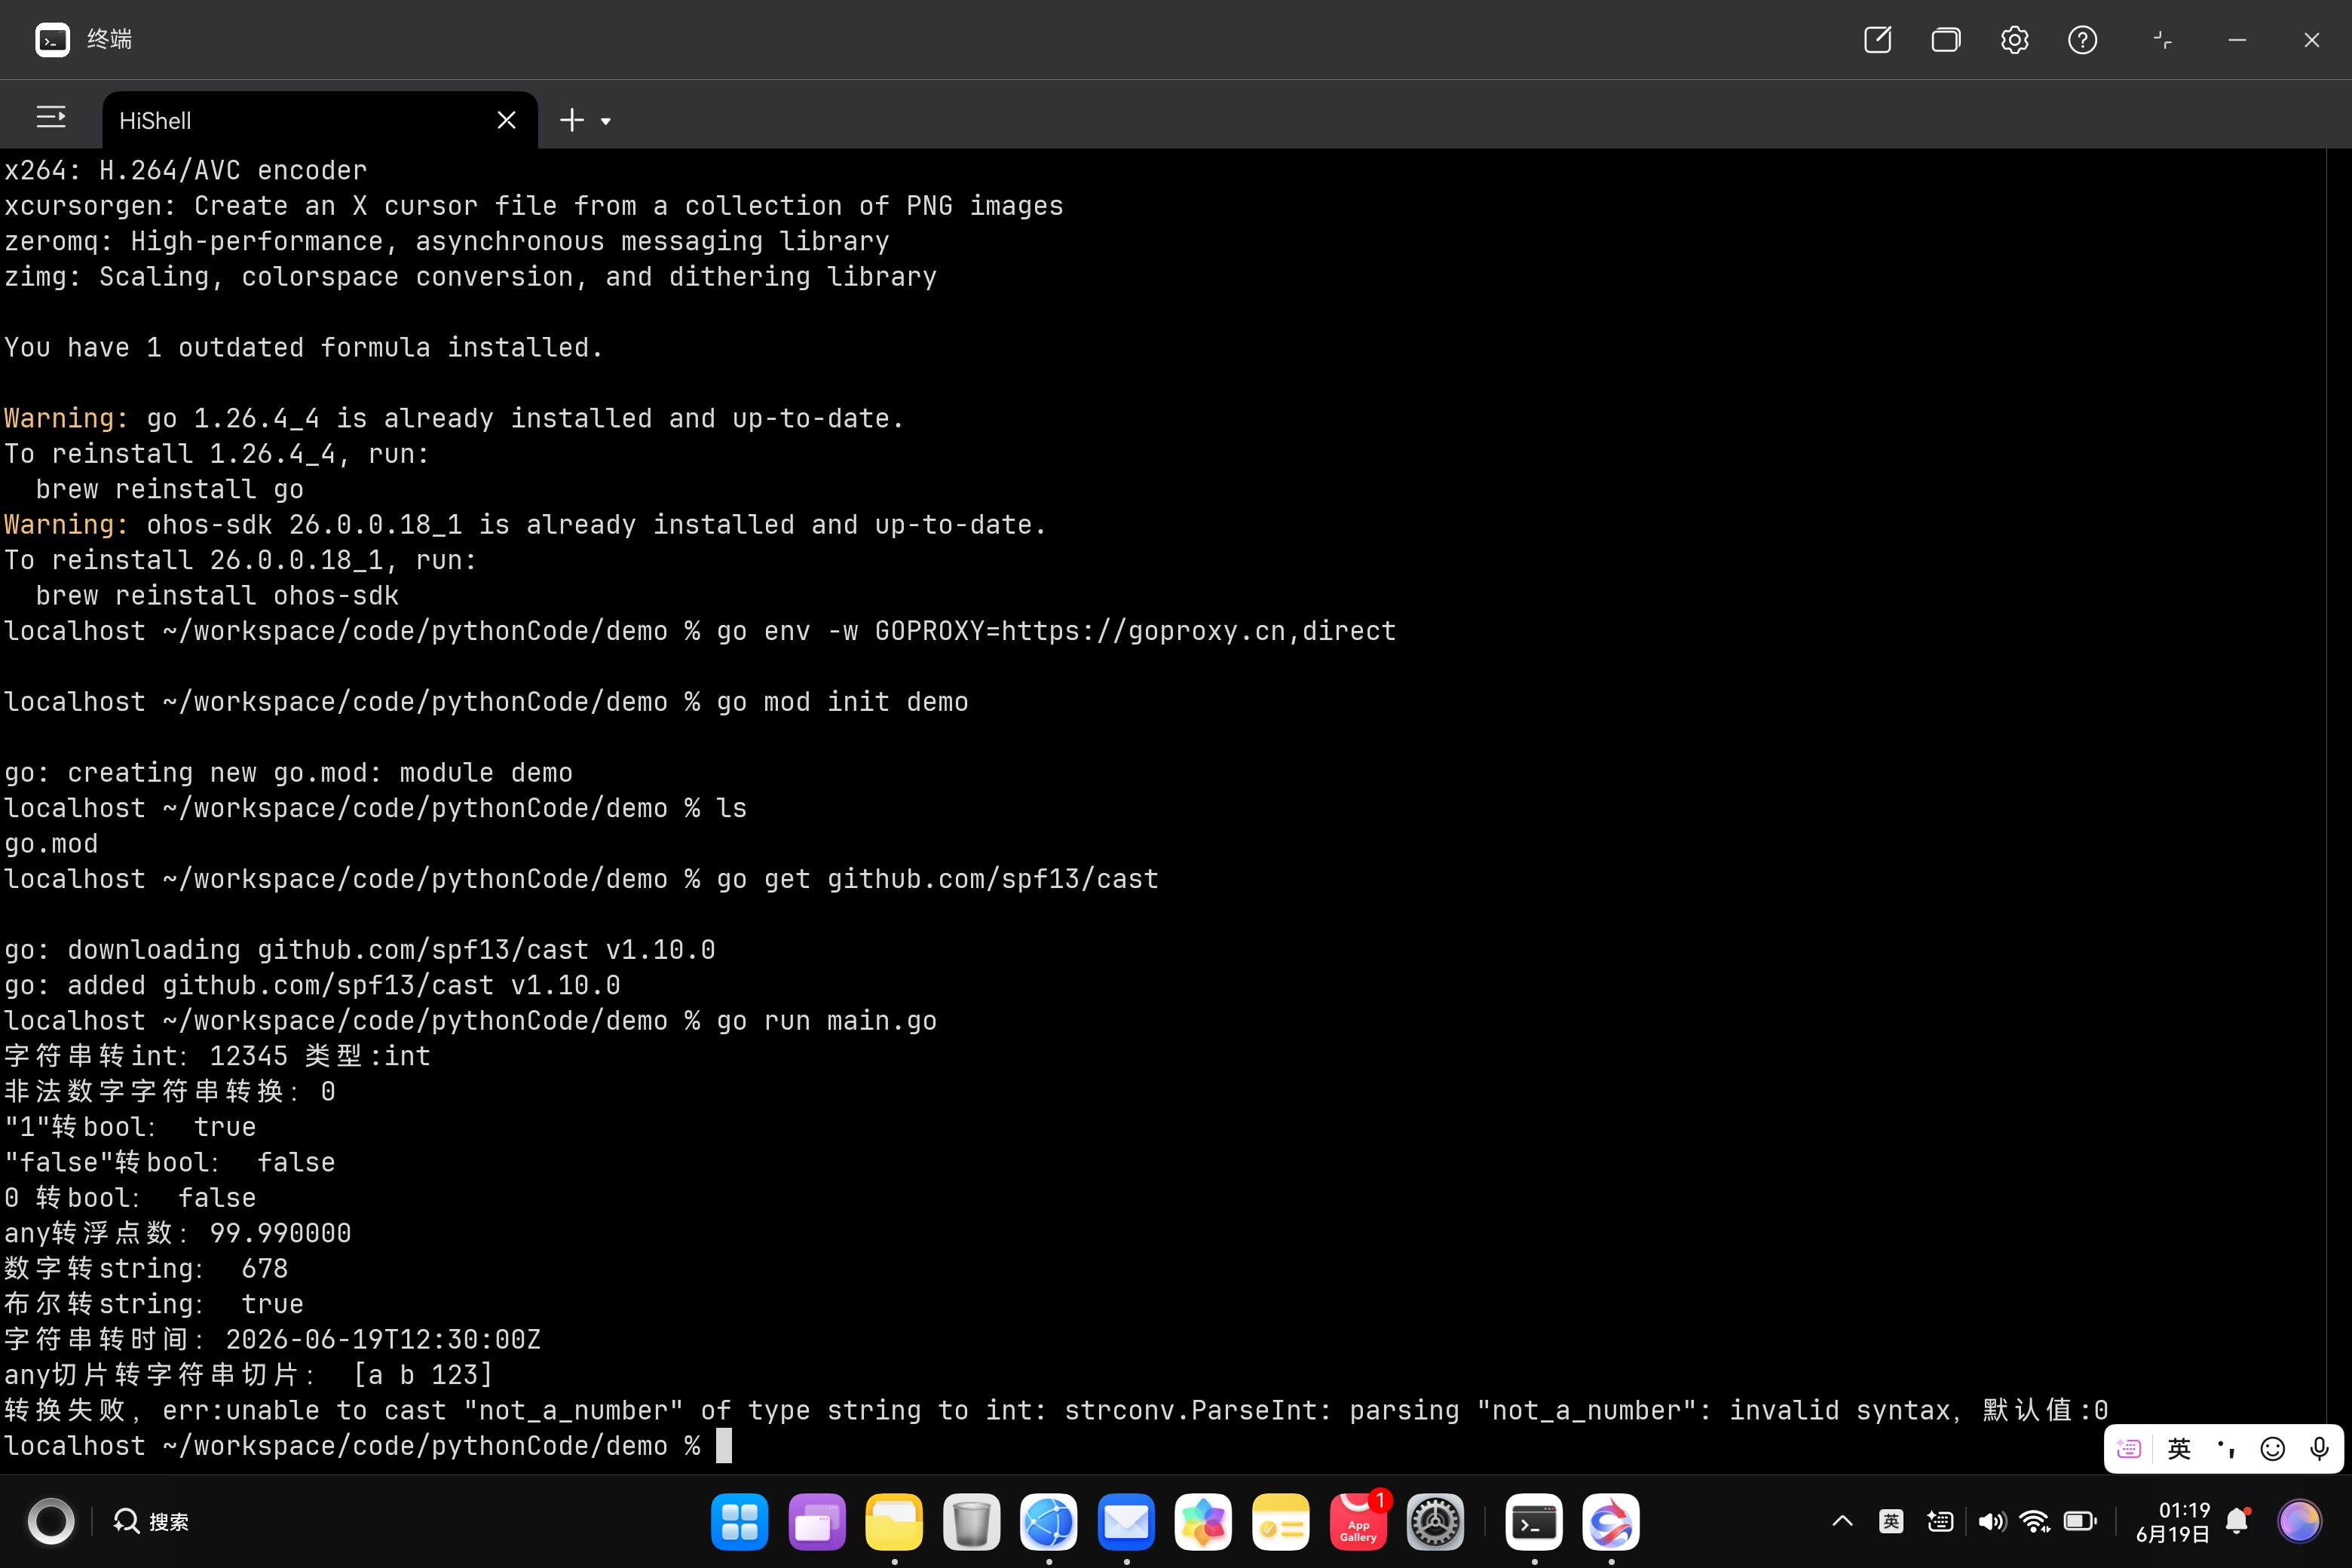Click the terminal vertical scrollbar
Screen dimensions: 2352x1568
coord(2338,810)
